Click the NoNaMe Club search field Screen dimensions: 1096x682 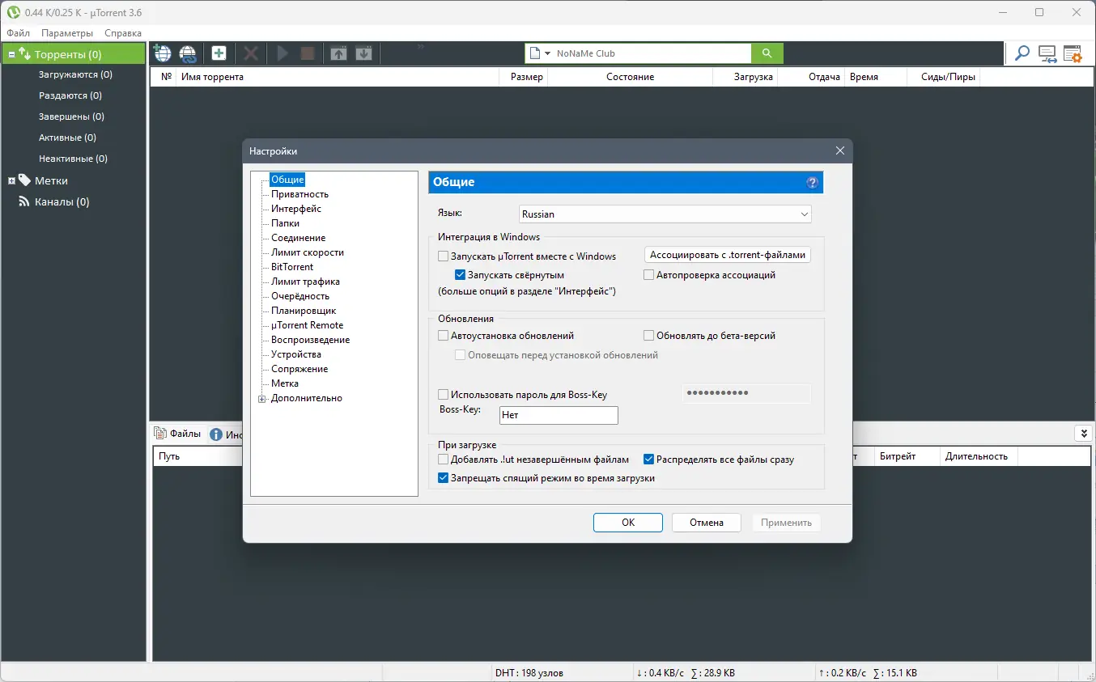tap(652, 53)
